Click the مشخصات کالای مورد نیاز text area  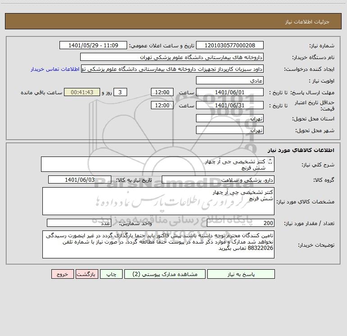pos(158,201)
